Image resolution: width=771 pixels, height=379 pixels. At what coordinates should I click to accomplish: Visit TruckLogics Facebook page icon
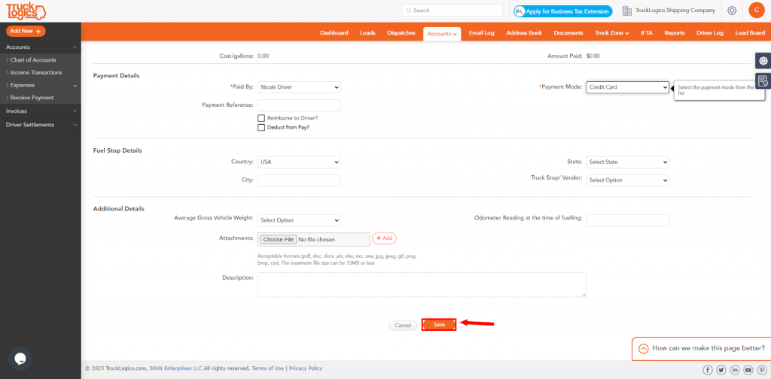click(x=708, y=370)
